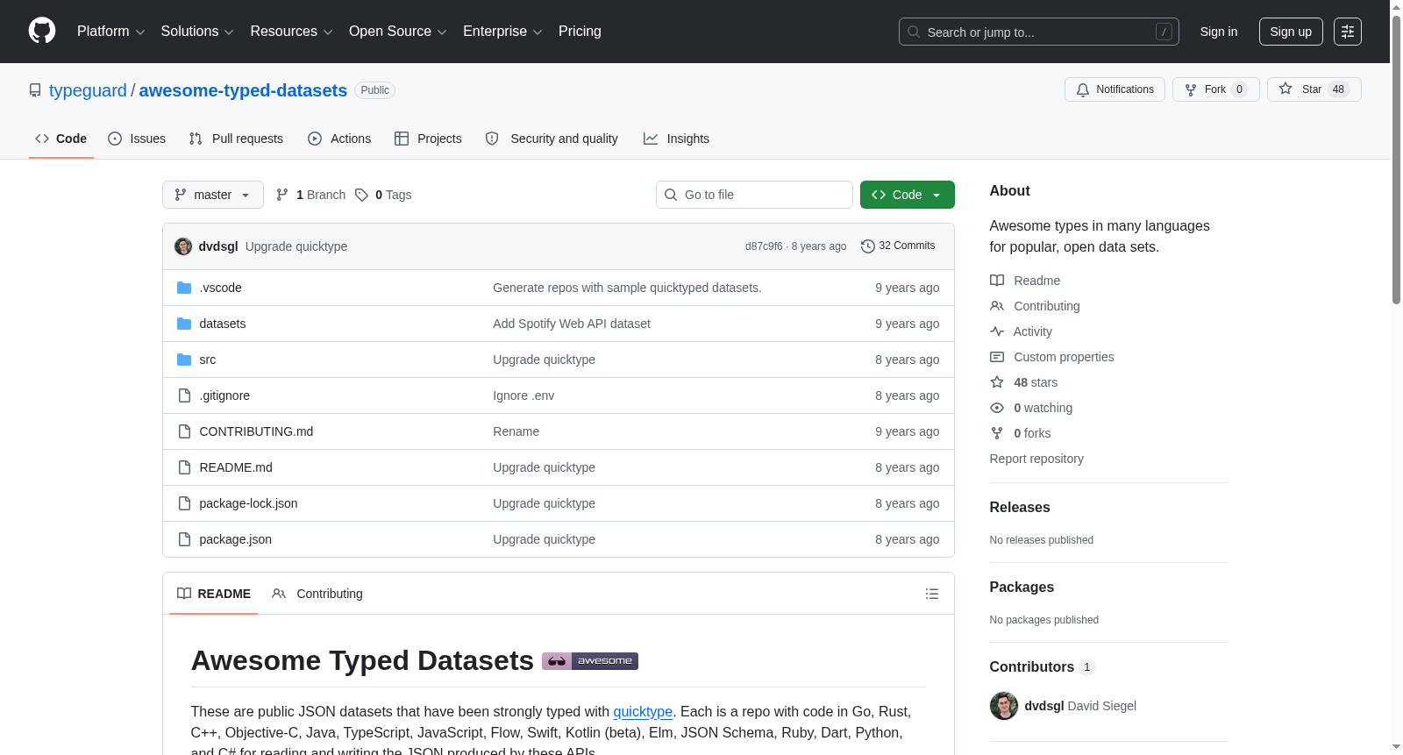Open the green Code dropdown button
1403x755 pixels.
pos(908,195)
